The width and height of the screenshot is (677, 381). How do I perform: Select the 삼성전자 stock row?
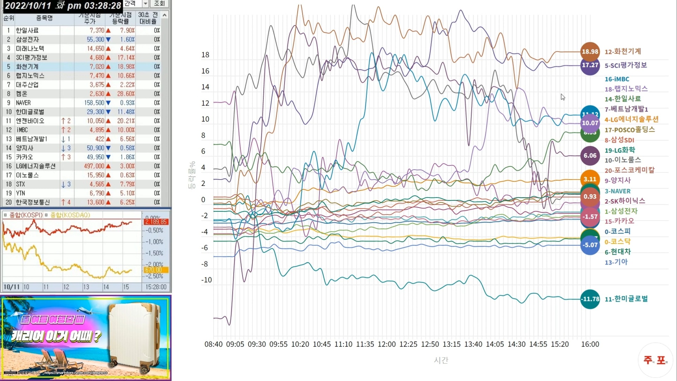coord(82,40)
